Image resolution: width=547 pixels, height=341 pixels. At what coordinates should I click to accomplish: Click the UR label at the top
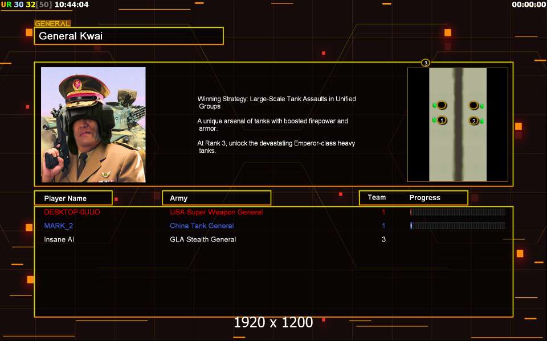(x=6, y=5)
